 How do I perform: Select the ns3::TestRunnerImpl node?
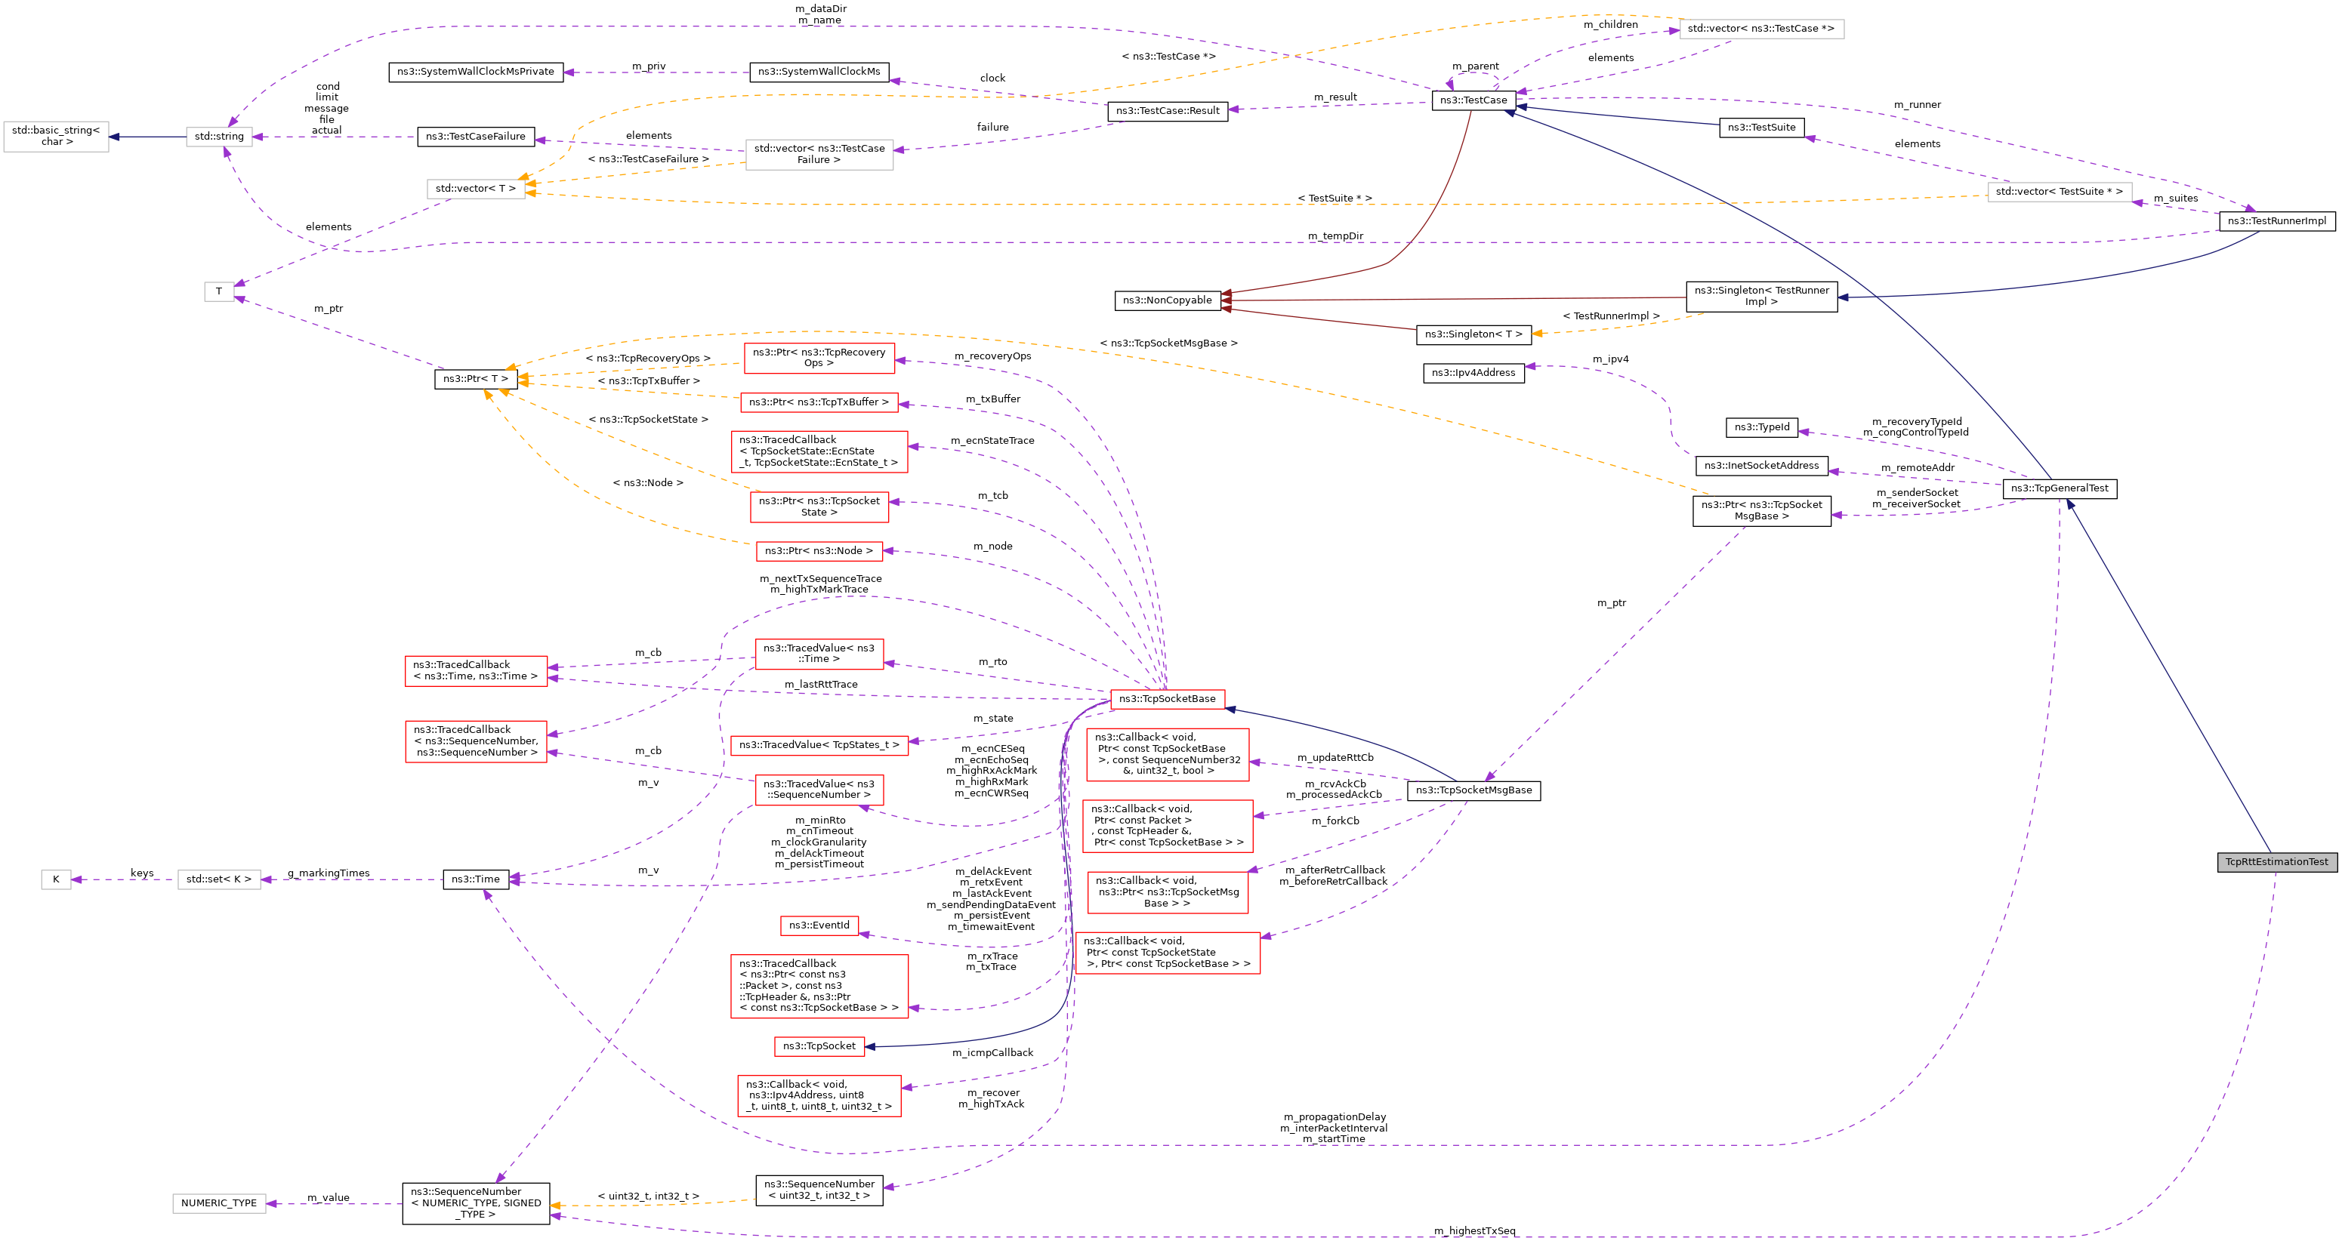2276,222
